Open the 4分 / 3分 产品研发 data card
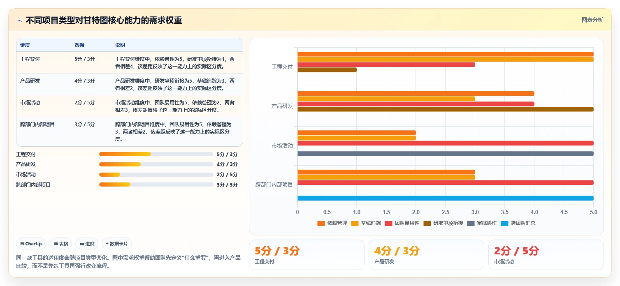Screen dimensions: 620x286 (426, 255)
